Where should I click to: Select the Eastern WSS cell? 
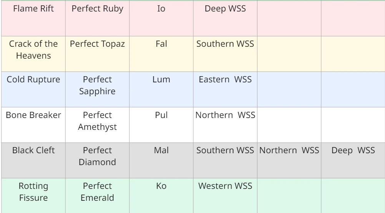tap(225, 80)
